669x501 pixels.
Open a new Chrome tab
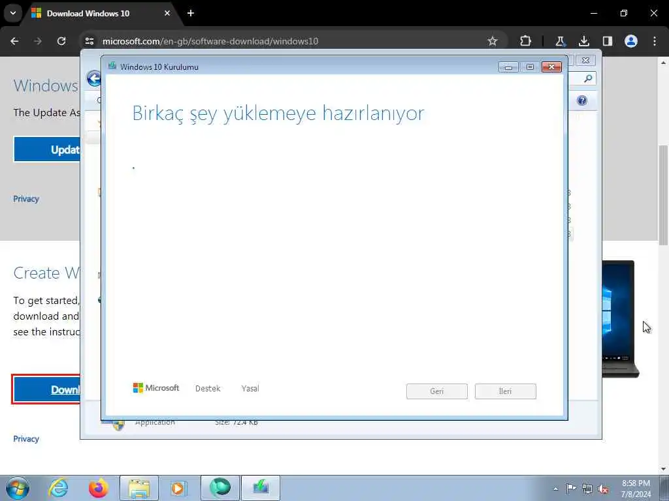191,13
